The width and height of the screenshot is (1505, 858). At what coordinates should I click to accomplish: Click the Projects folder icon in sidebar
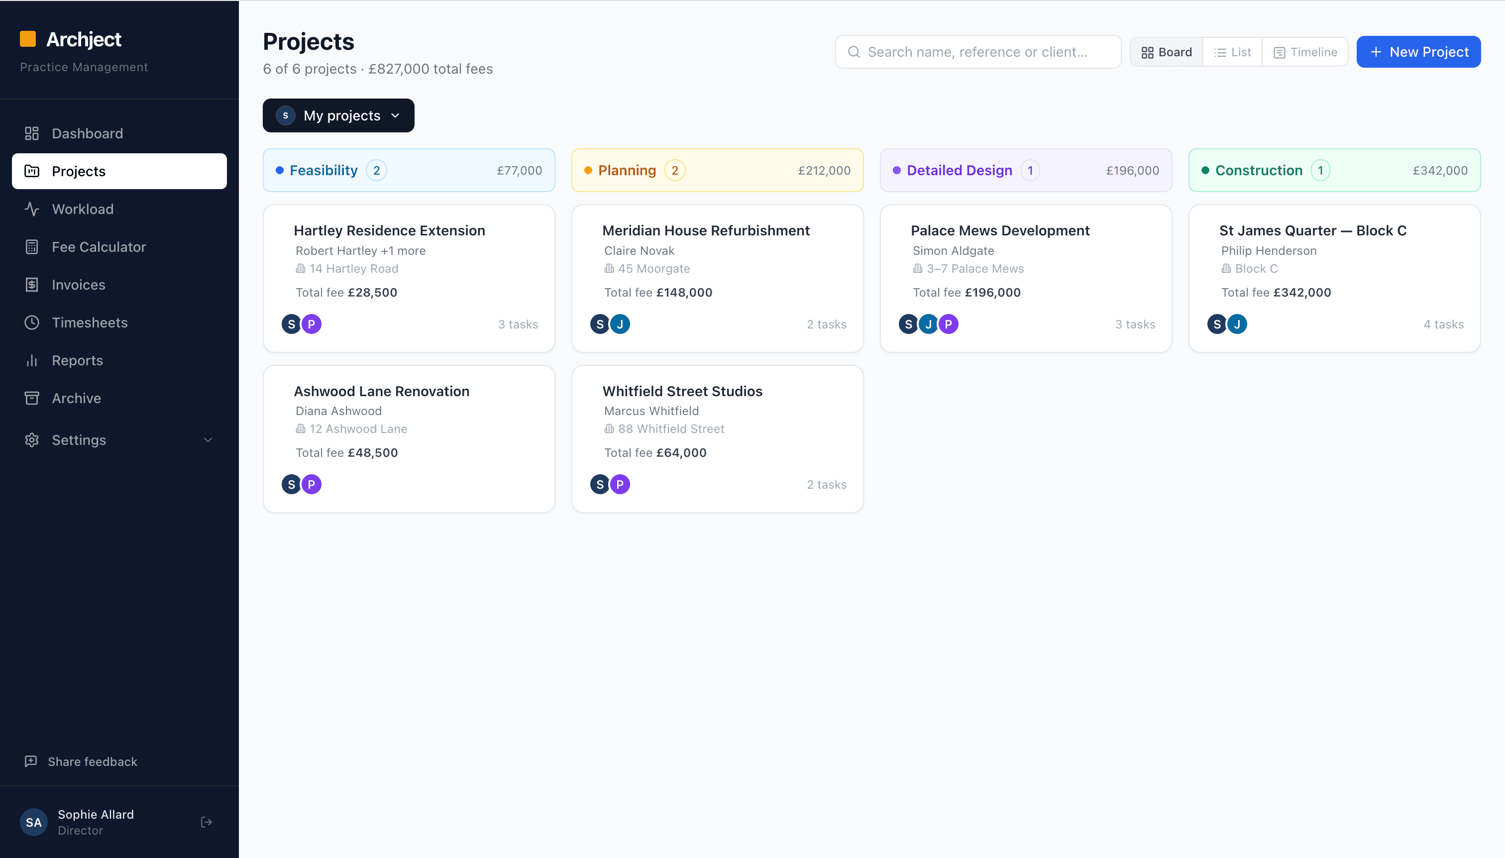click(x=32, y=171)
